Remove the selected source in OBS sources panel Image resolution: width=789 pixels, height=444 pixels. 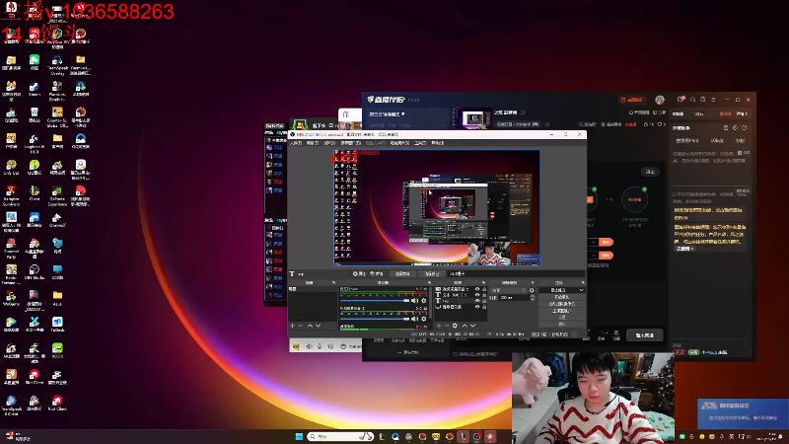pos(447,326)
